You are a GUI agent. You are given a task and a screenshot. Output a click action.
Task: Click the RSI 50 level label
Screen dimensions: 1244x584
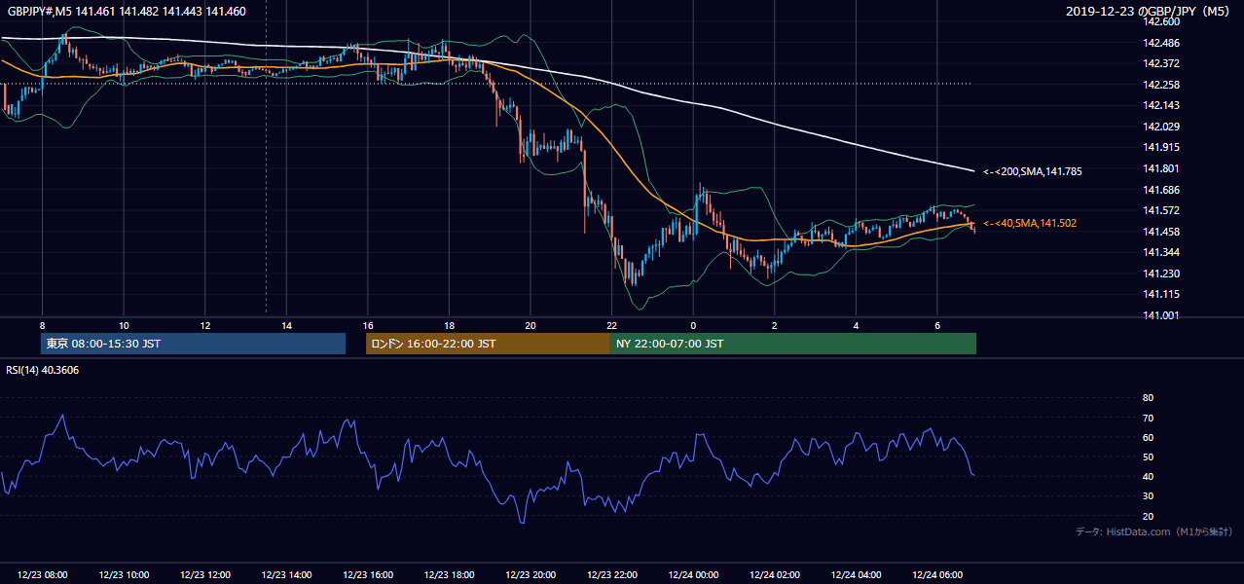click(1148, 456)
